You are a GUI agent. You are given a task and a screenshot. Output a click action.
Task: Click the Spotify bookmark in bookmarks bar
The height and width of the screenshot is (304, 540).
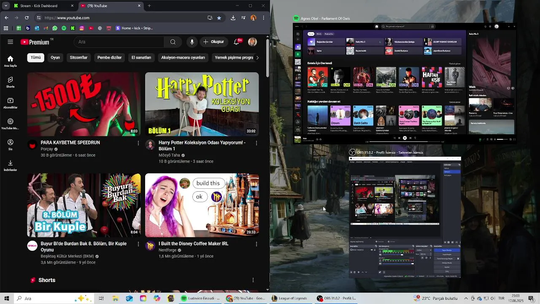(64, 28)
